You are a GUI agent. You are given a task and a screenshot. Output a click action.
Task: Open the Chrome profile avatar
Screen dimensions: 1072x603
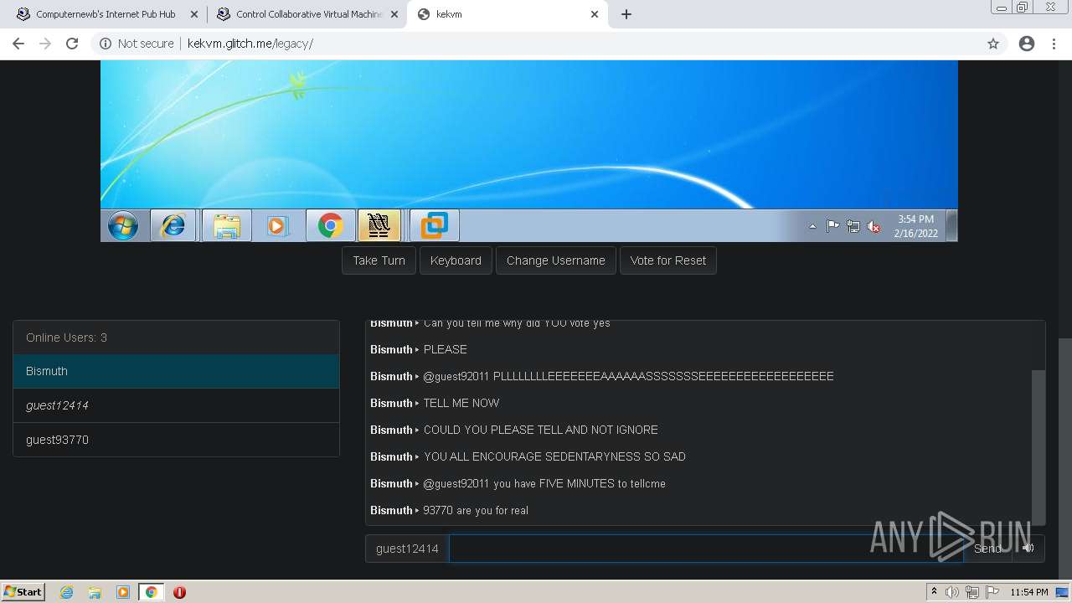pos(1027,44)
